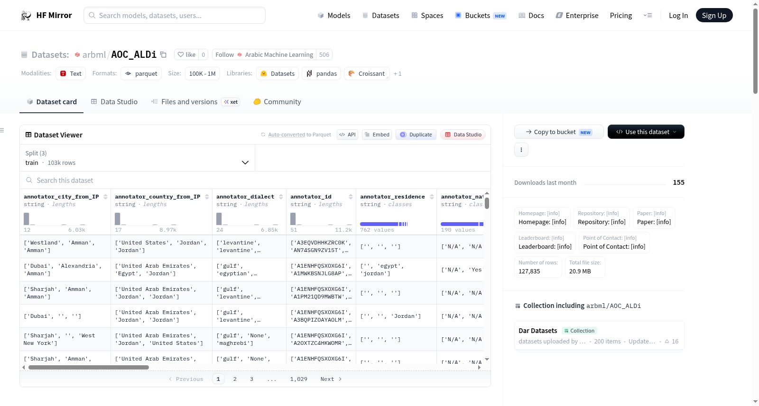The image size is (759, 406).
Task: Expand the +1 more libraries tag
Action: 398,74
